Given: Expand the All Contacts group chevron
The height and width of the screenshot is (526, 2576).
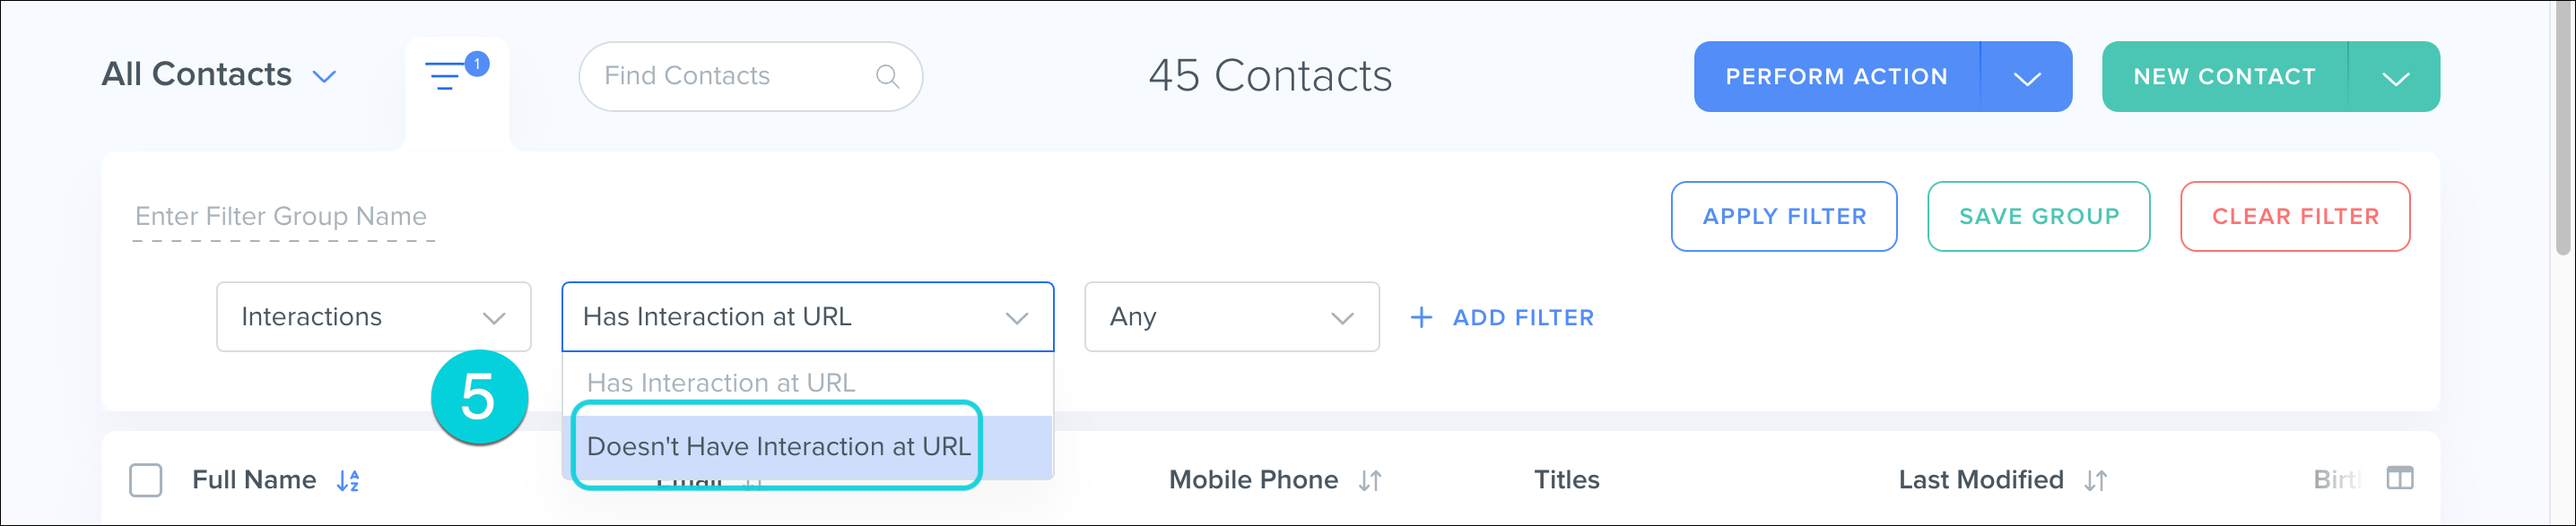Looking at the screenshot, I should pos(324,77).
